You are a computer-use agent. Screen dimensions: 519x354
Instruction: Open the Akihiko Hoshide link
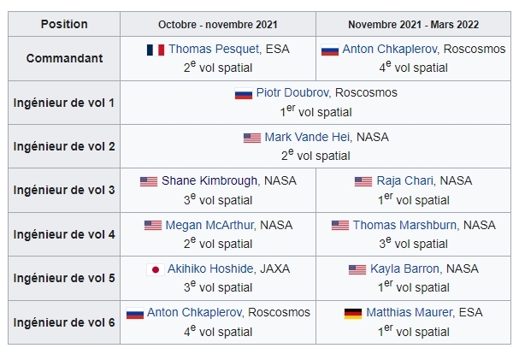205,268
